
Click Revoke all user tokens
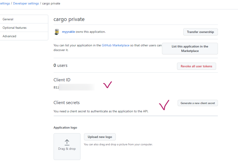(196, 66)
